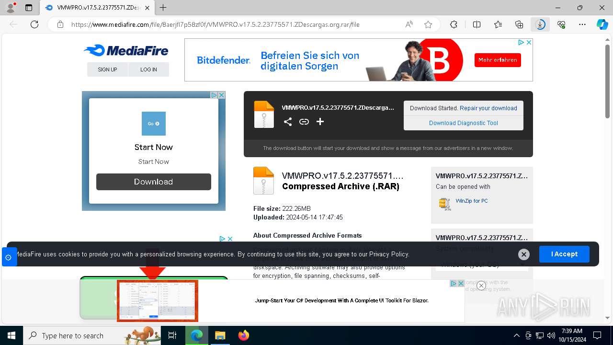Click the Blazor toolkit ad thumbnail
The width and height of the screenshot is (613, 345).
click(x=158, y=301)
